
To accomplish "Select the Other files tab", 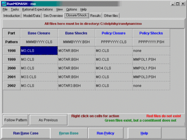I will coord(111,16).
